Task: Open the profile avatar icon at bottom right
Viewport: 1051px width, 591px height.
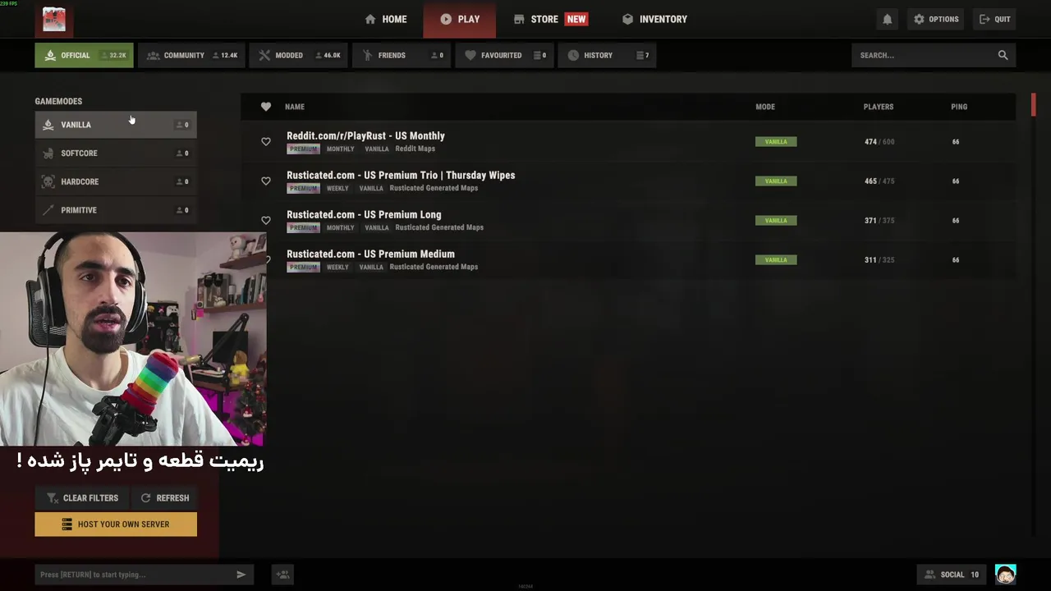Action: (1005, 575)
